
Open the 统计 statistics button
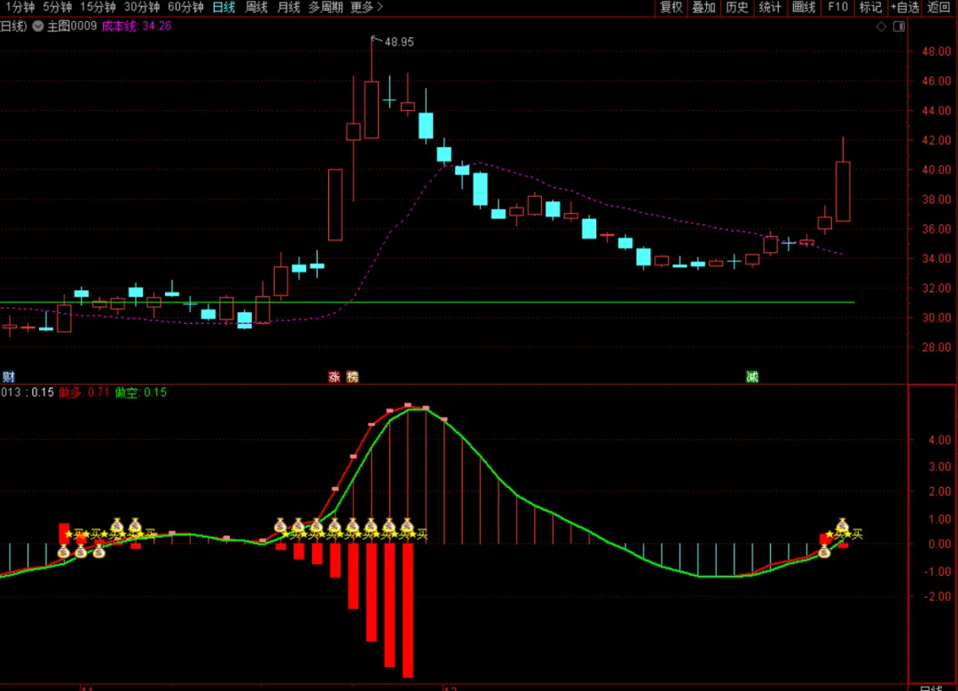click(x=770, y=7)
